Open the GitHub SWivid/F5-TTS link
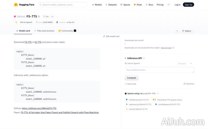 click(x=39, y=108)
